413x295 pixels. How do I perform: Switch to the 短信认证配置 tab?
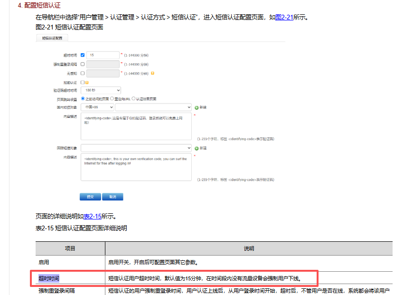(52, 38)
